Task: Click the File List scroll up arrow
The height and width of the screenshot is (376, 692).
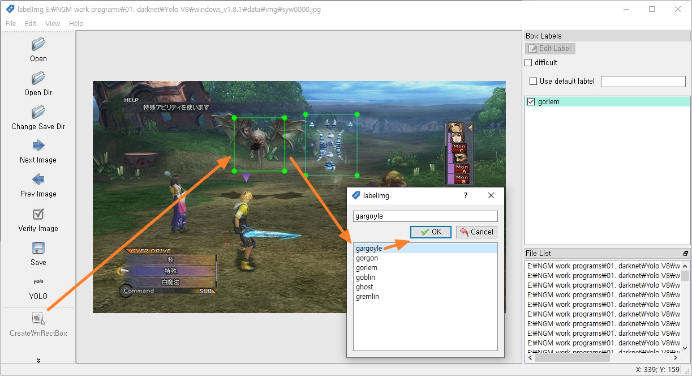Action: (685, 266)
